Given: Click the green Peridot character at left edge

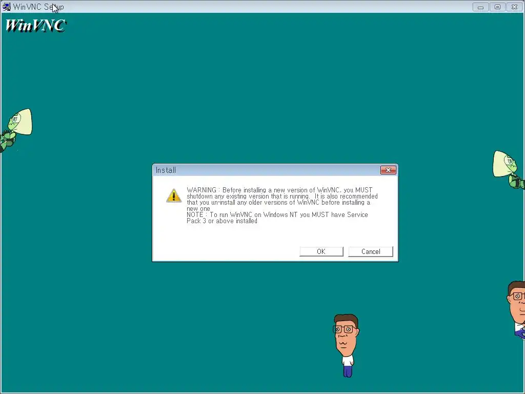Looking at the screenshot, I should point(16,130).
